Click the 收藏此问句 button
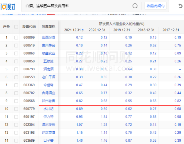The width and height of the screenshot is (184, 144). click(x=155, y=6)
